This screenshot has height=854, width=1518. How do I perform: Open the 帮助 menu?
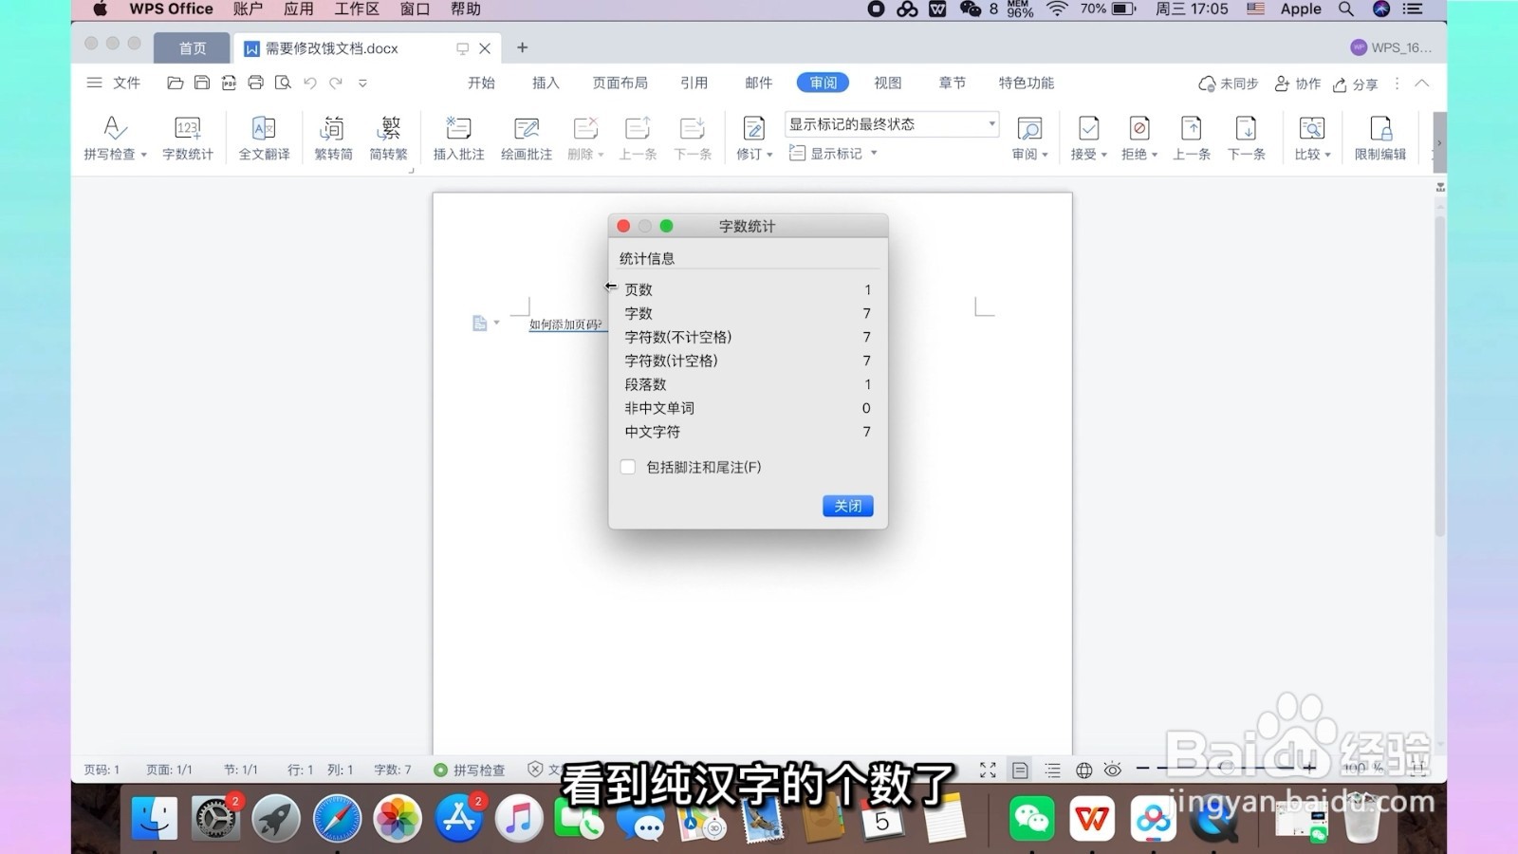[464, 9]
